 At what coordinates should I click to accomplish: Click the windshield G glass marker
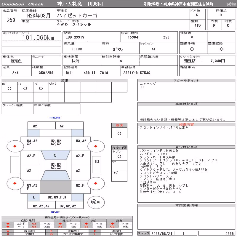pyautogui.click(x=55, y=156)
